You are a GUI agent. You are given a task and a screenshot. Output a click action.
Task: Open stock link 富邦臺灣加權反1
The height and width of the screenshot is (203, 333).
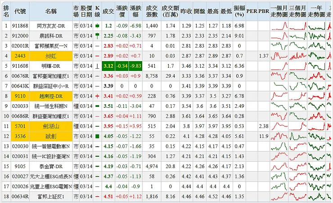coord(51,76)
